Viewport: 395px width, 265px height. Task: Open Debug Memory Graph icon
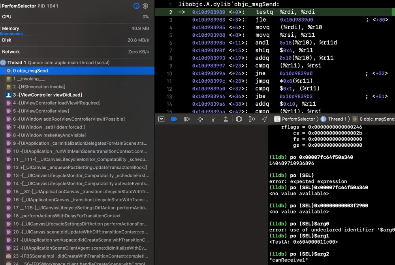pos(252,119)
